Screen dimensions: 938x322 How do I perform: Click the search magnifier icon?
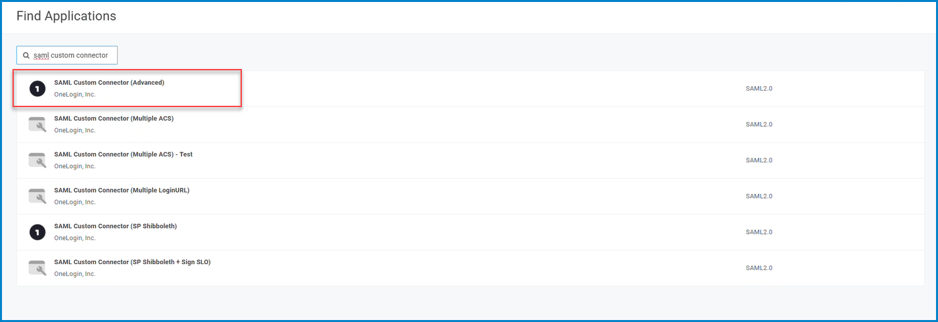pos(26,56)
